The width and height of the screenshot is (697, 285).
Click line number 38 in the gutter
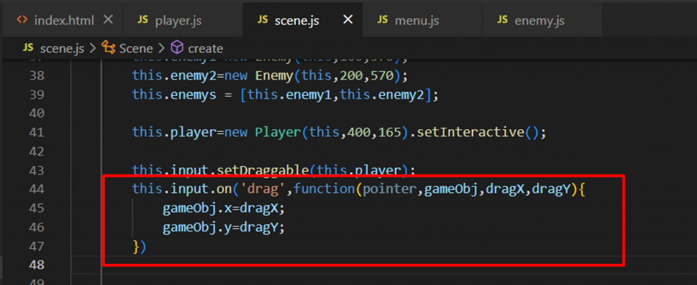[38, 76]
